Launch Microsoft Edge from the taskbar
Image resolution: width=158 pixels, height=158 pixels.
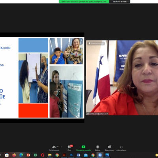coord(21,155)
